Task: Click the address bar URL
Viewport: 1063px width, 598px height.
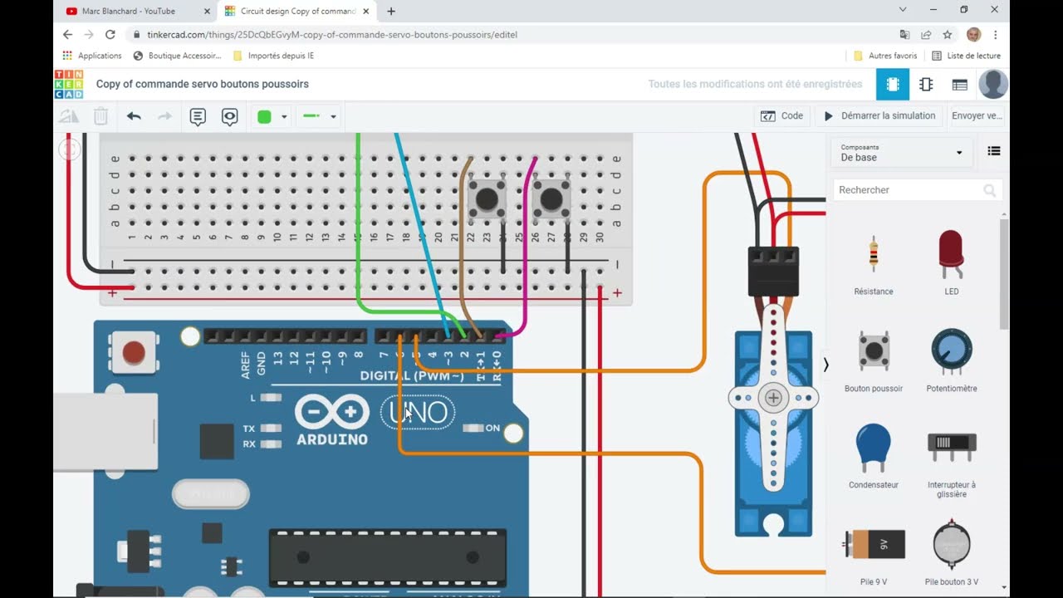Action: pos(332,35)
